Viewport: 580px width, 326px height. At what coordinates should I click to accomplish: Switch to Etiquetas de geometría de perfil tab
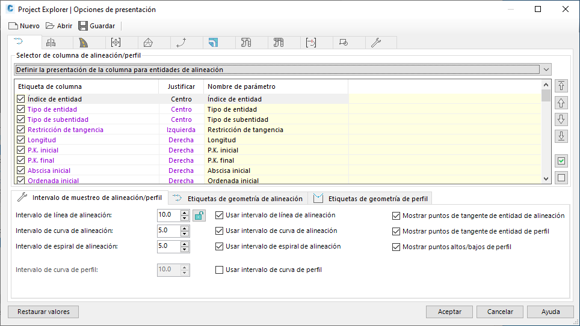371,198
